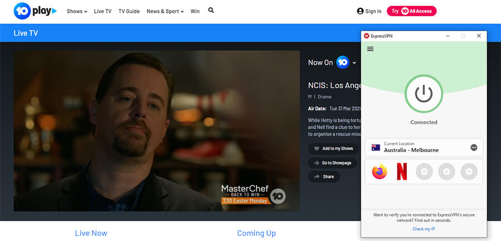Switch to Coming Up tab

click(256, 233)
